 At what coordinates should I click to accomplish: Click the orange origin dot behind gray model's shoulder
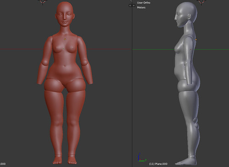tap(196, 39)
